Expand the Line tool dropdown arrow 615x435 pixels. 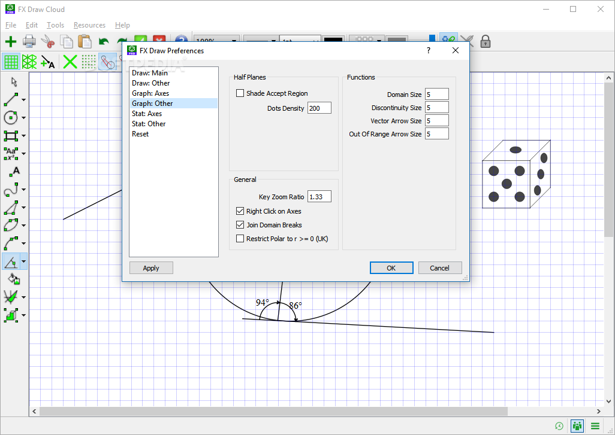(x=23, y=100)
